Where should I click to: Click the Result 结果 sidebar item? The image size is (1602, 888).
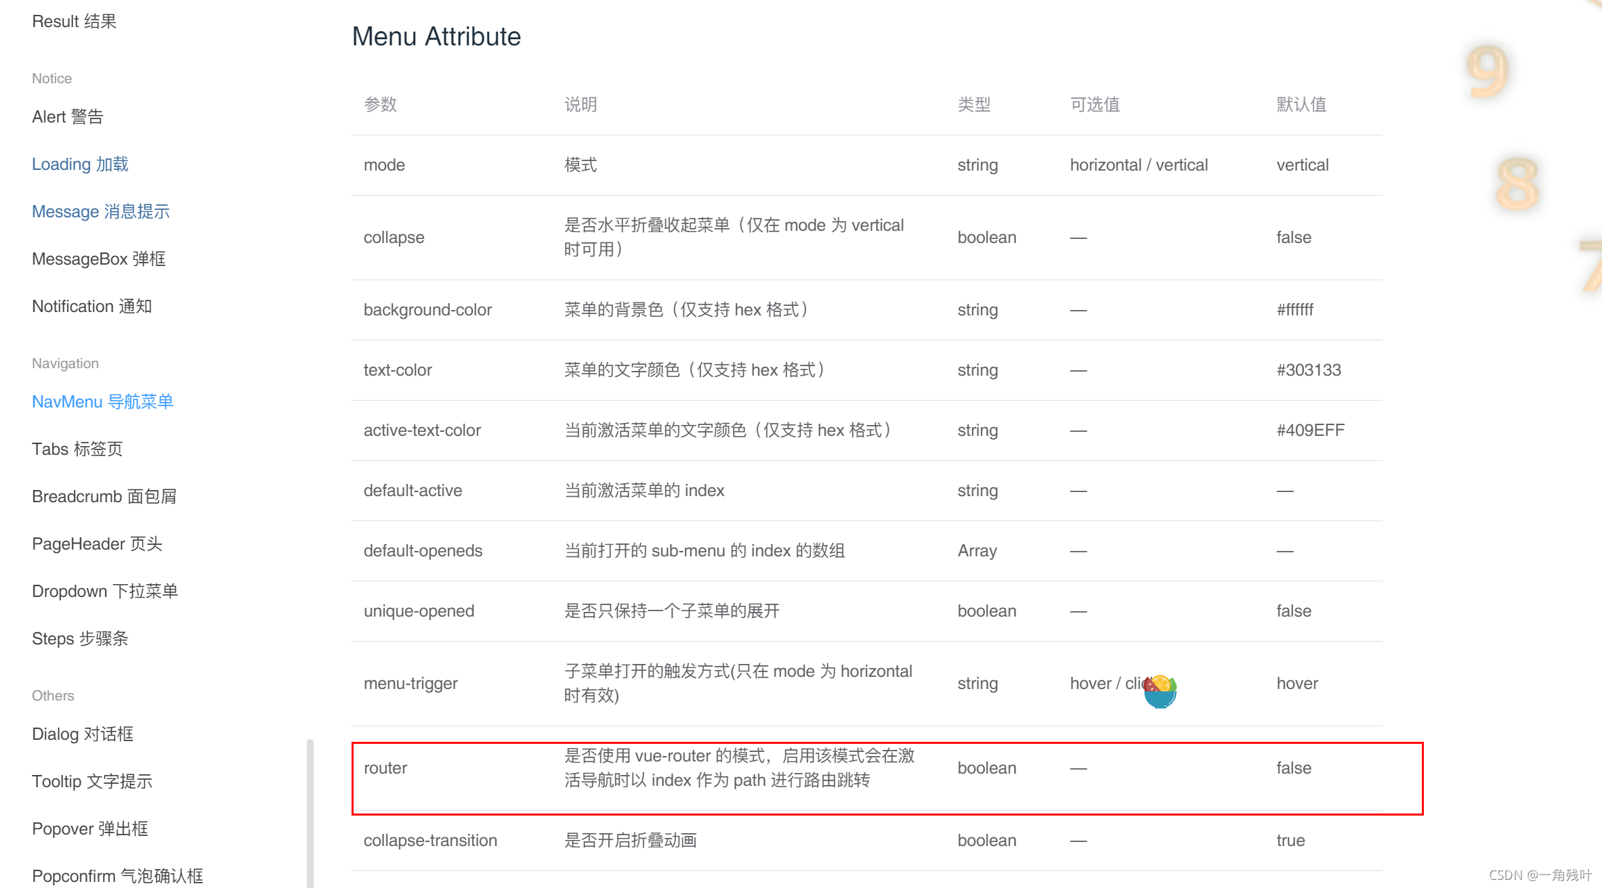coord(74,22)
